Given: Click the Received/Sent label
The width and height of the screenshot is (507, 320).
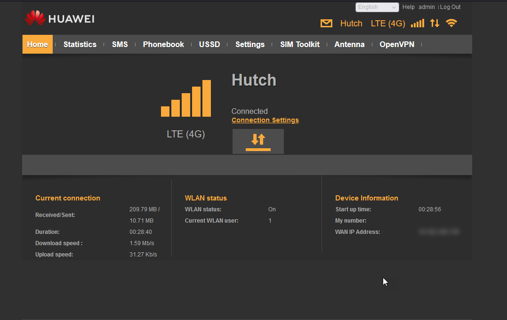Looking at the screenshot, I should [x=55, y=215].
